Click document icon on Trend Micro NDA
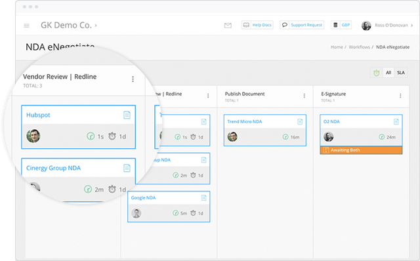Image resolution: width=420 pixels, height=261 pixels. (x=300, y=122)
